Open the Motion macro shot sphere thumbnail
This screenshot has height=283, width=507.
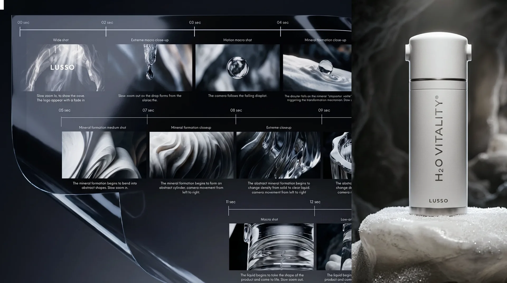(237, 68)
